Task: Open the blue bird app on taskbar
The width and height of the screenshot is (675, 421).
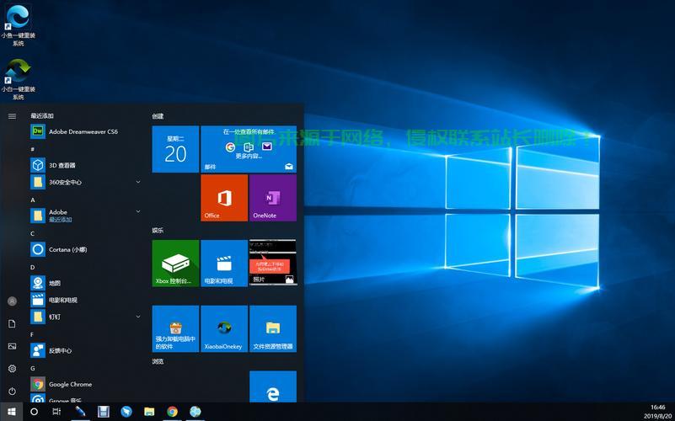Action: pyautogui.click(x=126, y=412)
